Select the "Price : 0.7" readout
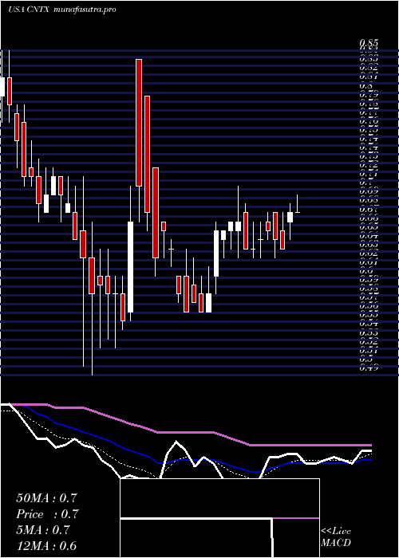This screenshot has width=399, height=558. [x=47, y=514]
